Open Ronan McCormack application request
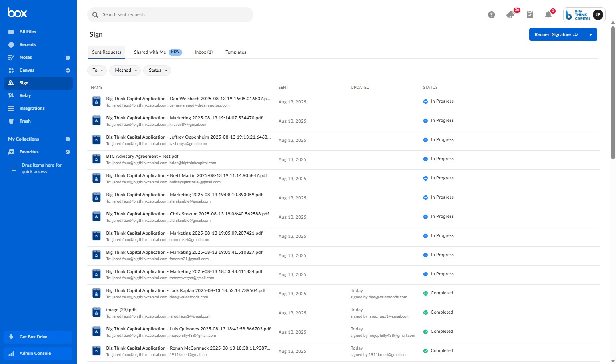This screenshot has height=364, width=616. click(x=188, y=348)
